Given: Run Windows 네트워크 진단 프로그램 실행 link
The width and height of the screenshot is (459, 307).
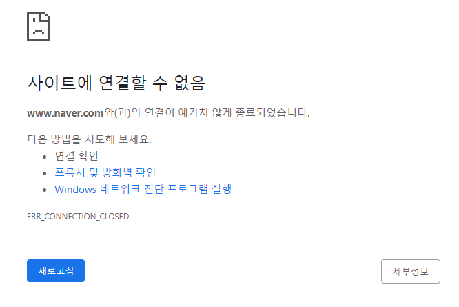Looking at the screenshot, I should 143,189.
